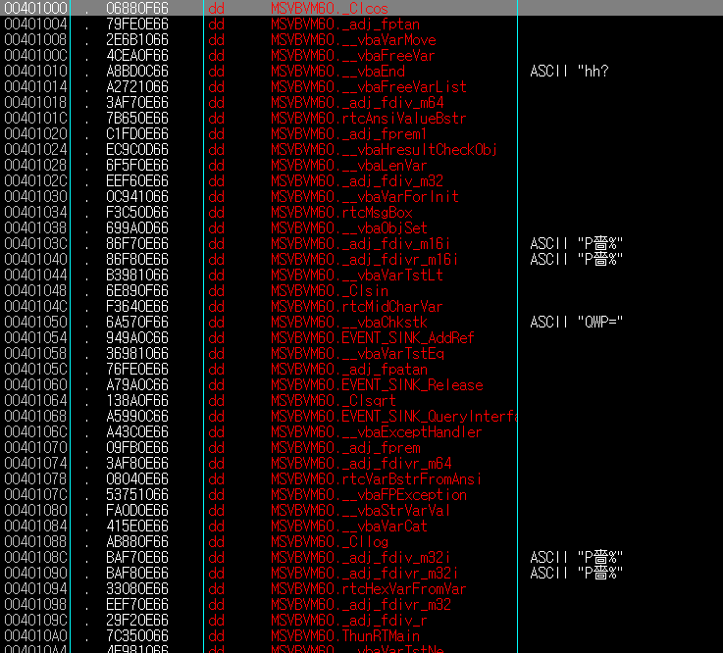Click address 00401004 in the address column
This screenshot has height=653, width=723.
coord(35,24)
